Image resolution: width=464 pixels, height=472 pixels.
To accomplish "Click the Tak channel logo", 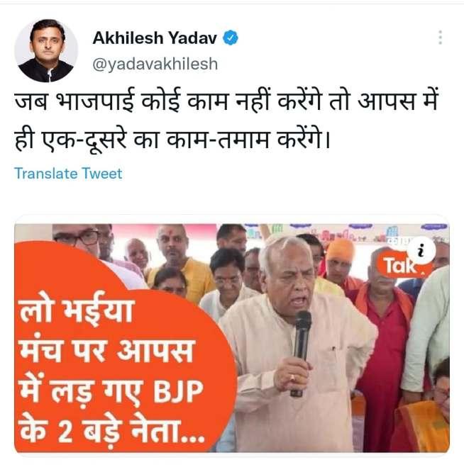I will tap(400, 266).
